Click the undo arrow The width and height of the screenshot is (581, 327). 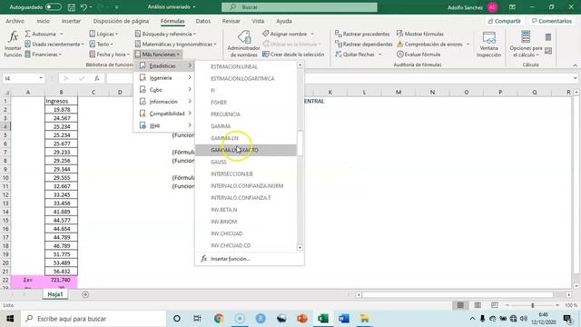point(84,7)
